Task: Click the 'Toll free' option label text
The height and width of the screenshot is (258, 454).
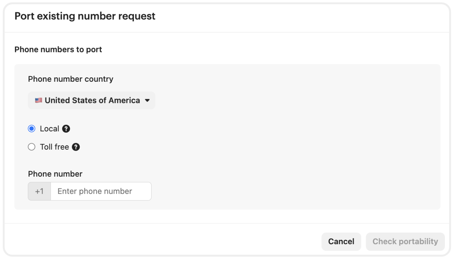Action: tap(54, 147)
